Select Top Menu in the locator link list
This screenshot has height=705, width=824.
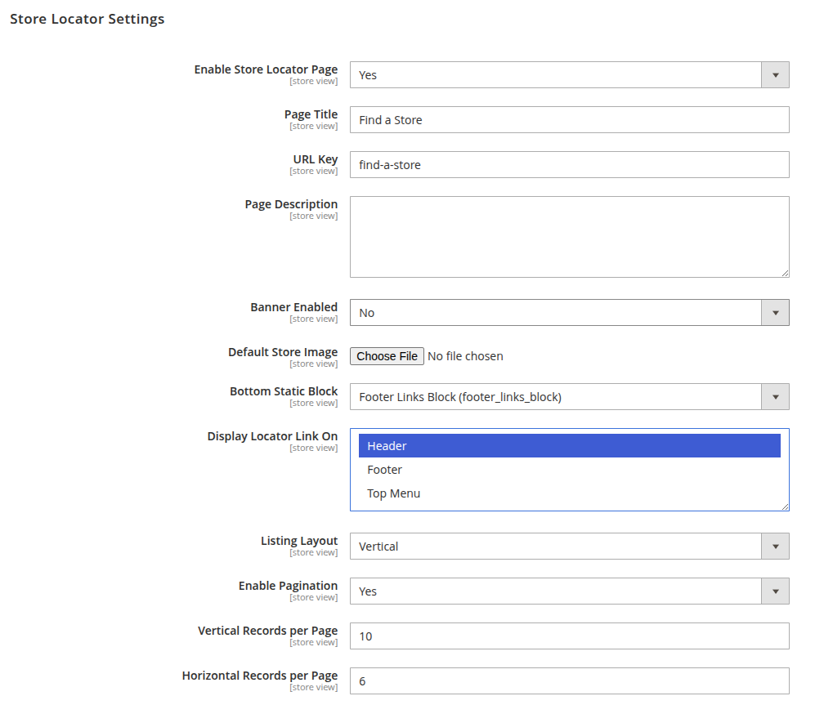click(569, 493)
